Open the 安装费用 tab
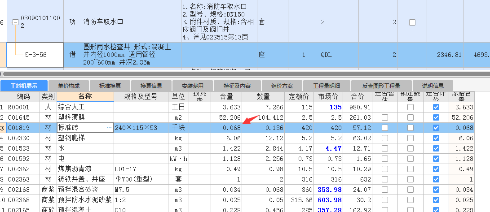The image size is (490, 212). [x=192, y=86]
